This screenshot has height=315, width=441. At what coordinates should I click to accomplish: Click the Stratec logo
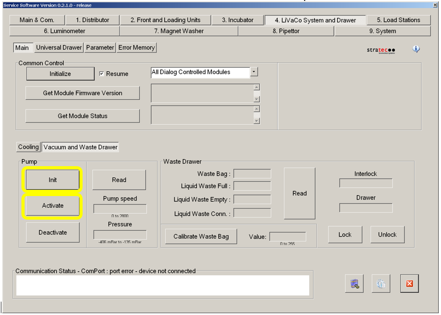tap(381, 50)
